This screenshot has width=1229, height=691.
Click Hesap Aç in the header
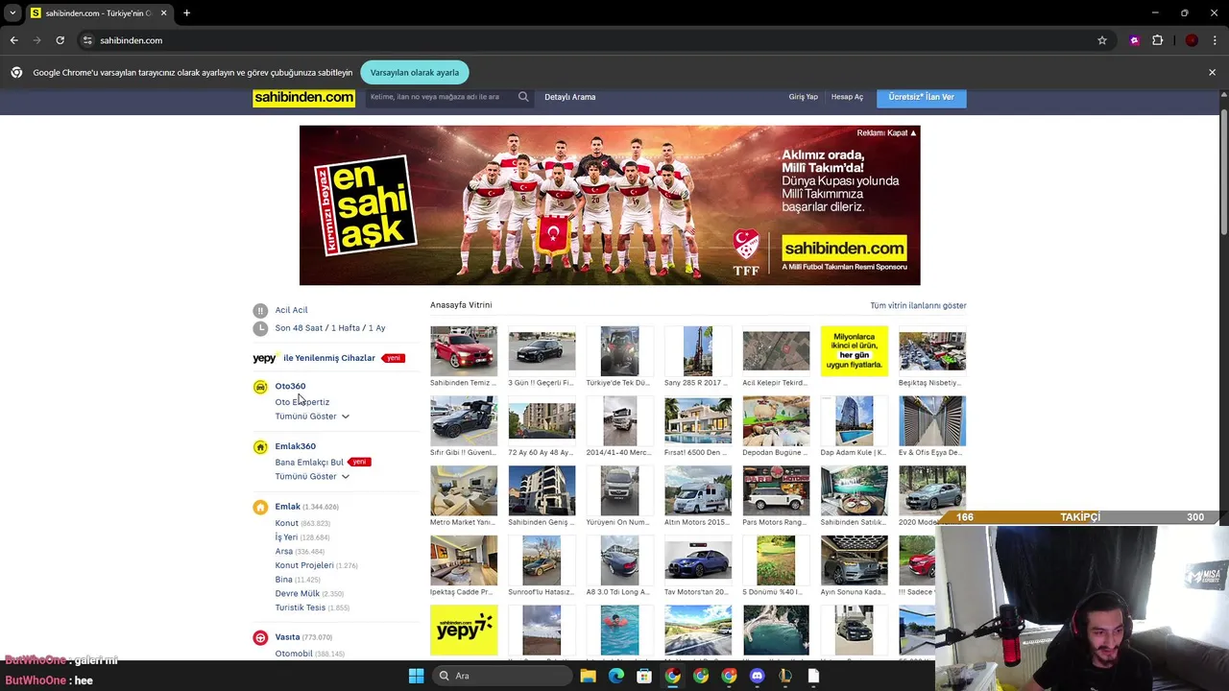tap(847, 97)
